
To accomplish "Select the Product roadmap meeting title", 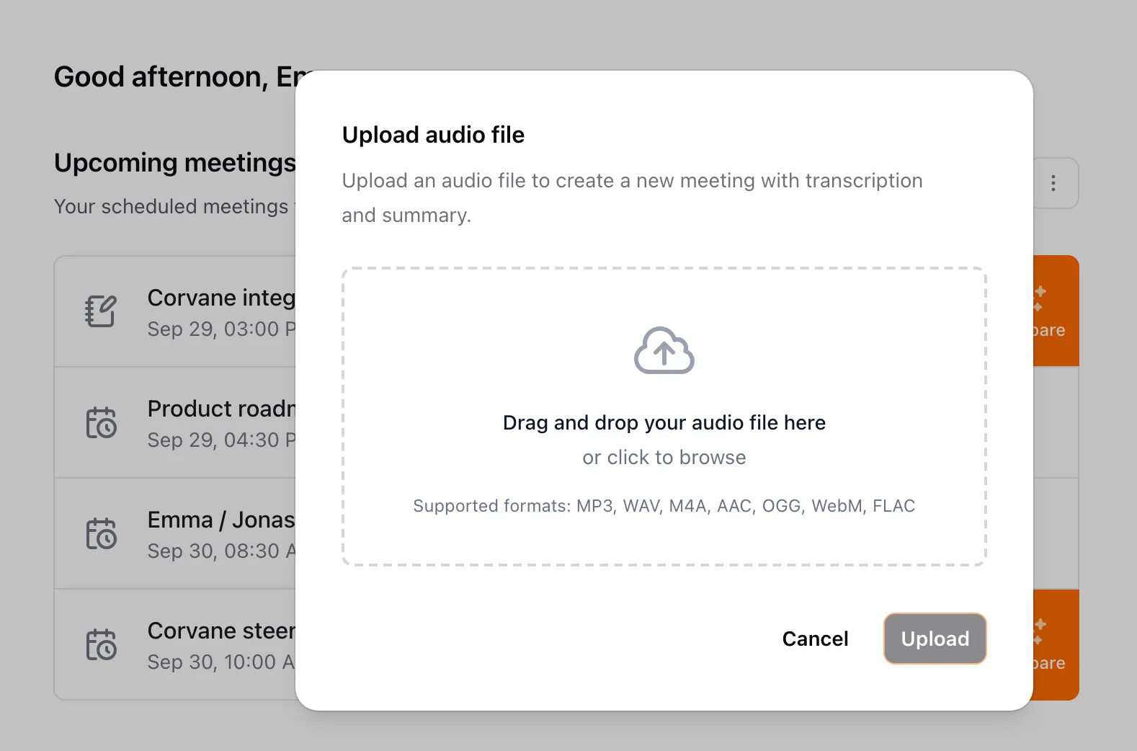I will (221, 409).
